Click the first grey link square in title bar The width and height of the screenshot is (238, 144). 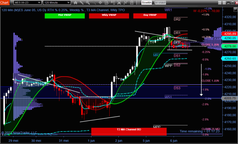click(220, 3)
